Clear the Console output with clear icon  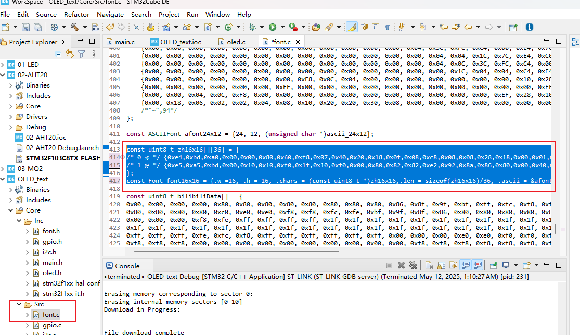click(x=429, y=265)
